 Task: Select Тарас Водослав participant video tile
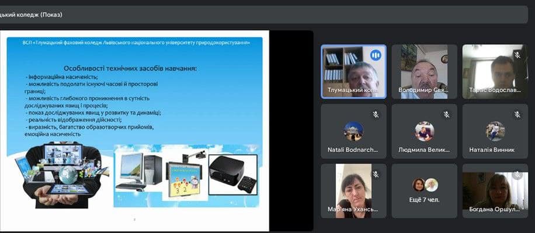pos(495,72)
